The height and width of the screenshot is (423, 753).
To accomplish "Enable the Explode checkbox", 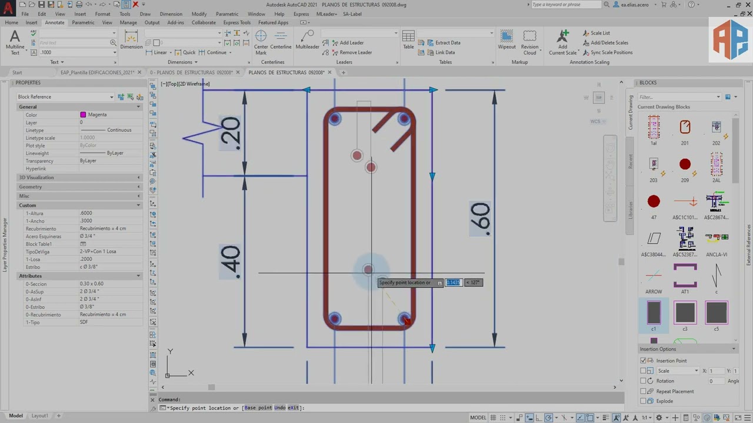I will [643, 401].
